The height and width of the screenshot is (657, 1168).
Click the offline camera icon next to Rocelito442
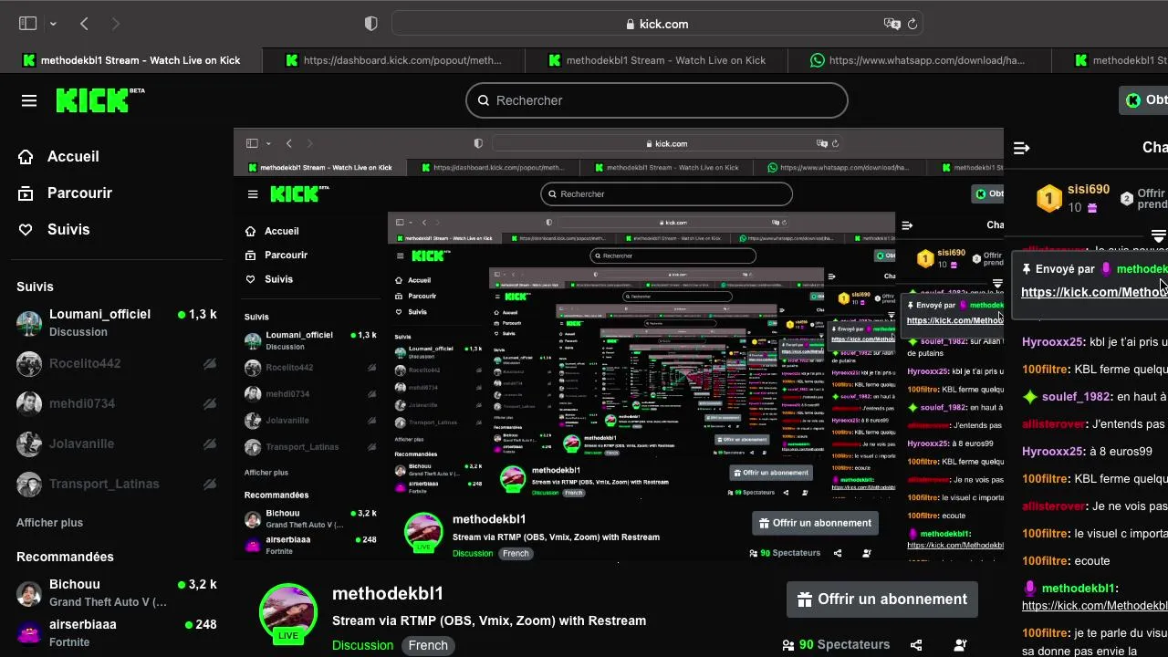210,363
